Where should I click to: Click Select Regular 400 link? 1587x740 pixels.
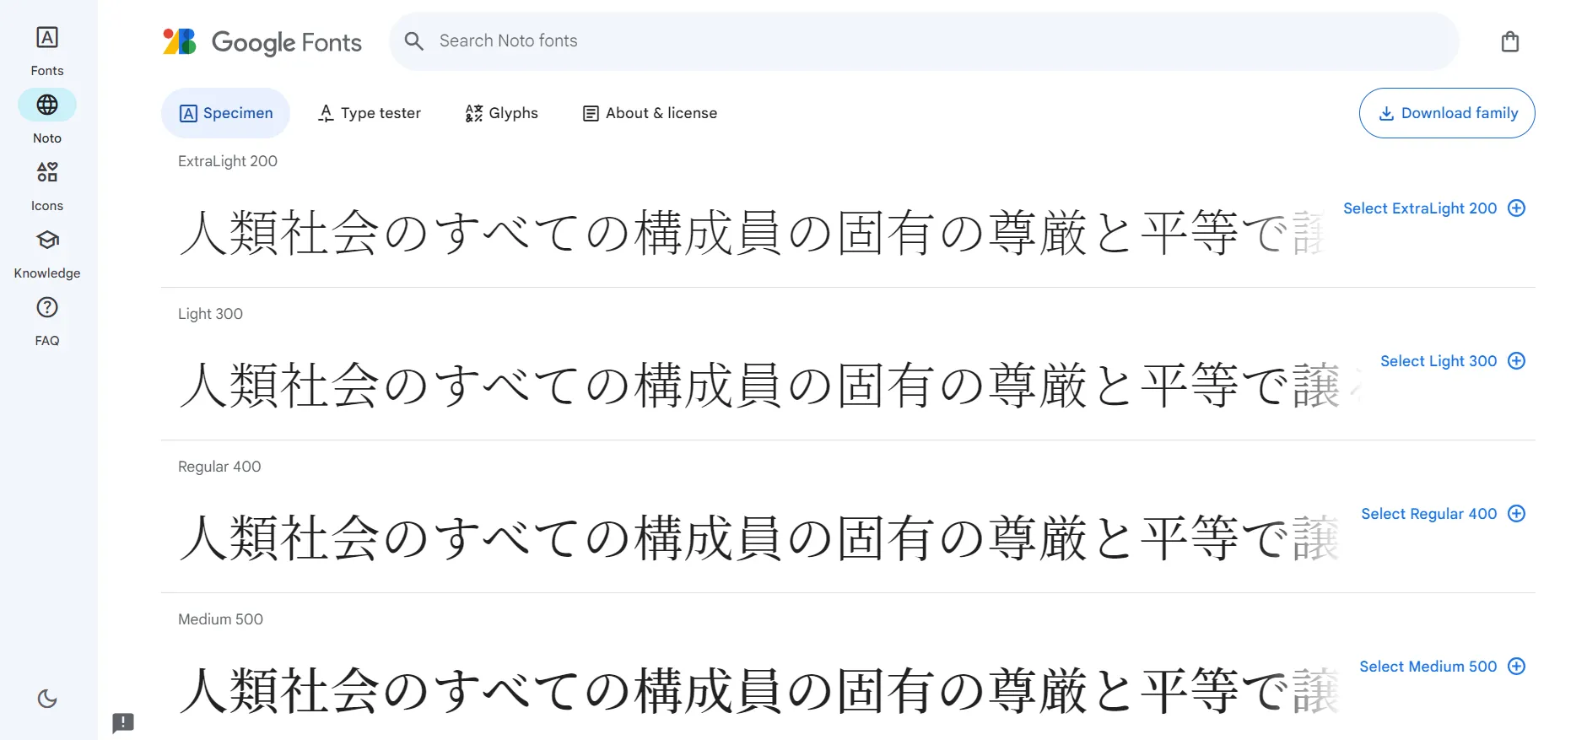pyautogui.click(x=1429, y=514)
